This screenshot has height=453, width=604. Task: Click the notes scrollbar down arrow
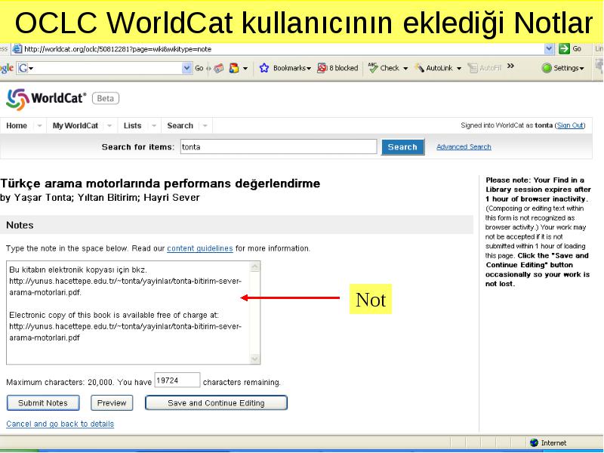tap(255, 359)
